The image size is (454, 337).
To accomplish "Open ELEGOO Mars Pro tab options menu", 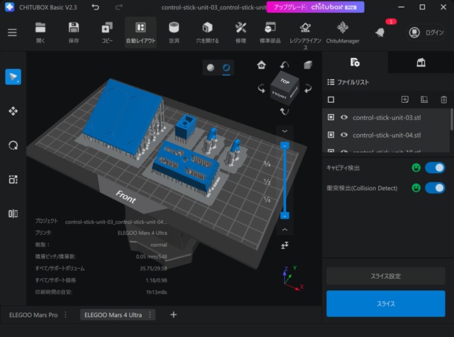I will coord(66,314).
